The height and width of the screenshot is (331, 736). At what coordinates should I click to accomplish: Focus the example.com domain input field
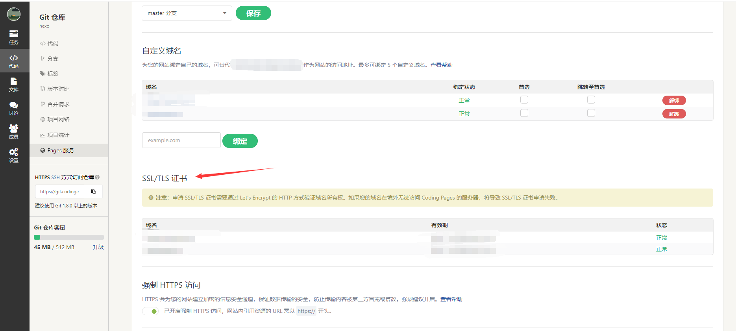point(181,140)
